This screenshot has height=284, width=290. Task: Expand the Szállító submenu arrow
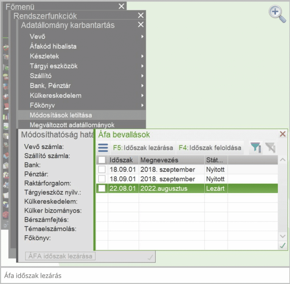(142, 76)
